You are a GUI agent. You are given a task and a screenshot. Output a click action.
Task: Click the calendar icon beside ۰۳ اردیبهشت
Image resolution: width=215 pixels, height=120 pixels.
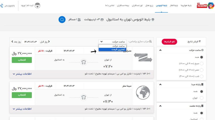(102, 20)
